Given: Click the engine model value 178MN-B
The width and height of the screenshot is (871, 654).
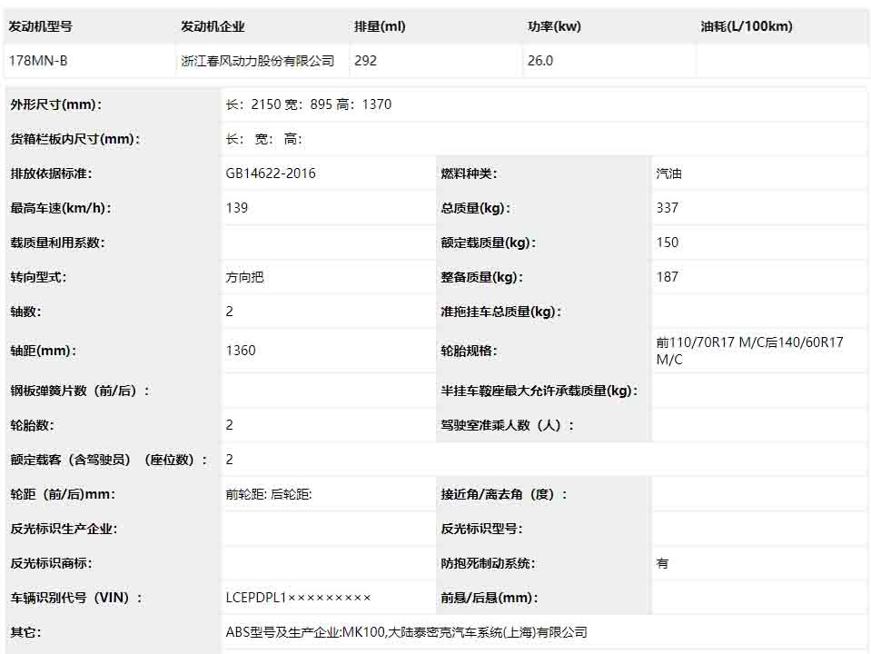Looking at the screenshot, I should (36, 61).
